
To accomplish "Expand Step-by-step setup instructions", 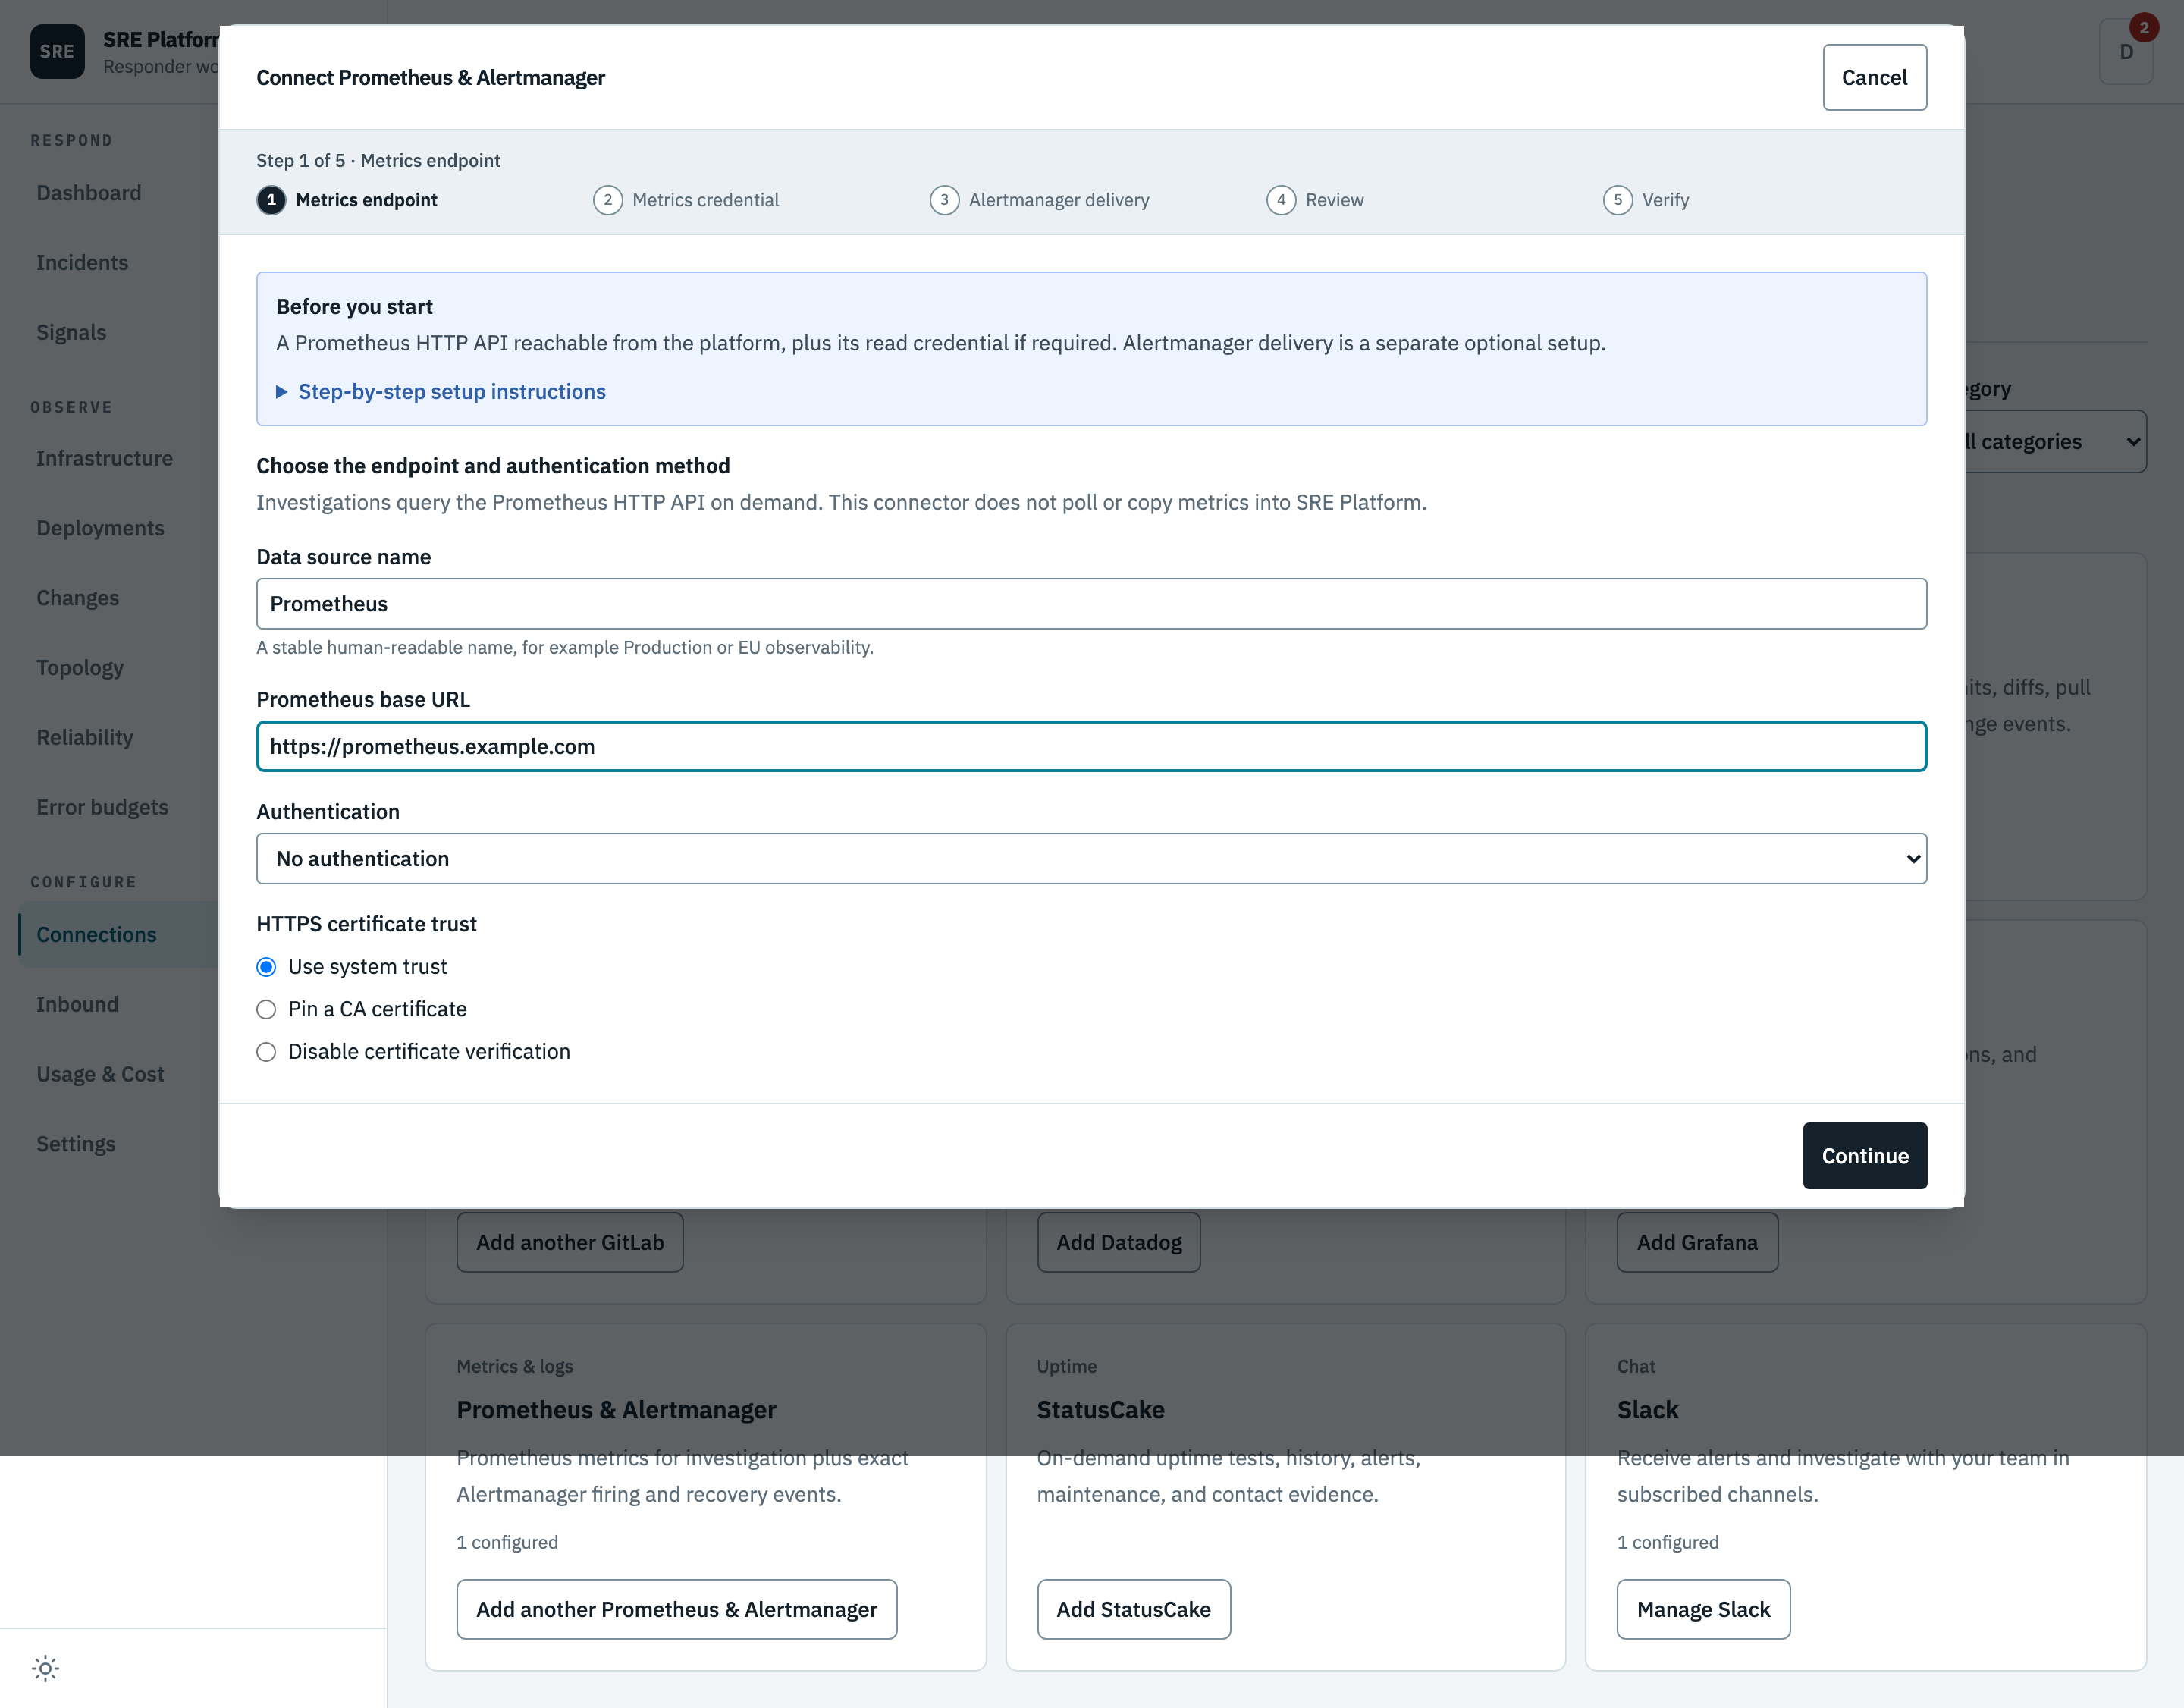I will pos(441,392).
